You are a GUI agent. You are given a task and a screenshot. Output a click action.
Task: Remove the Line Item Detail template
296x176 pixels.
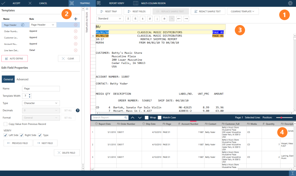(x=76, y=50)
